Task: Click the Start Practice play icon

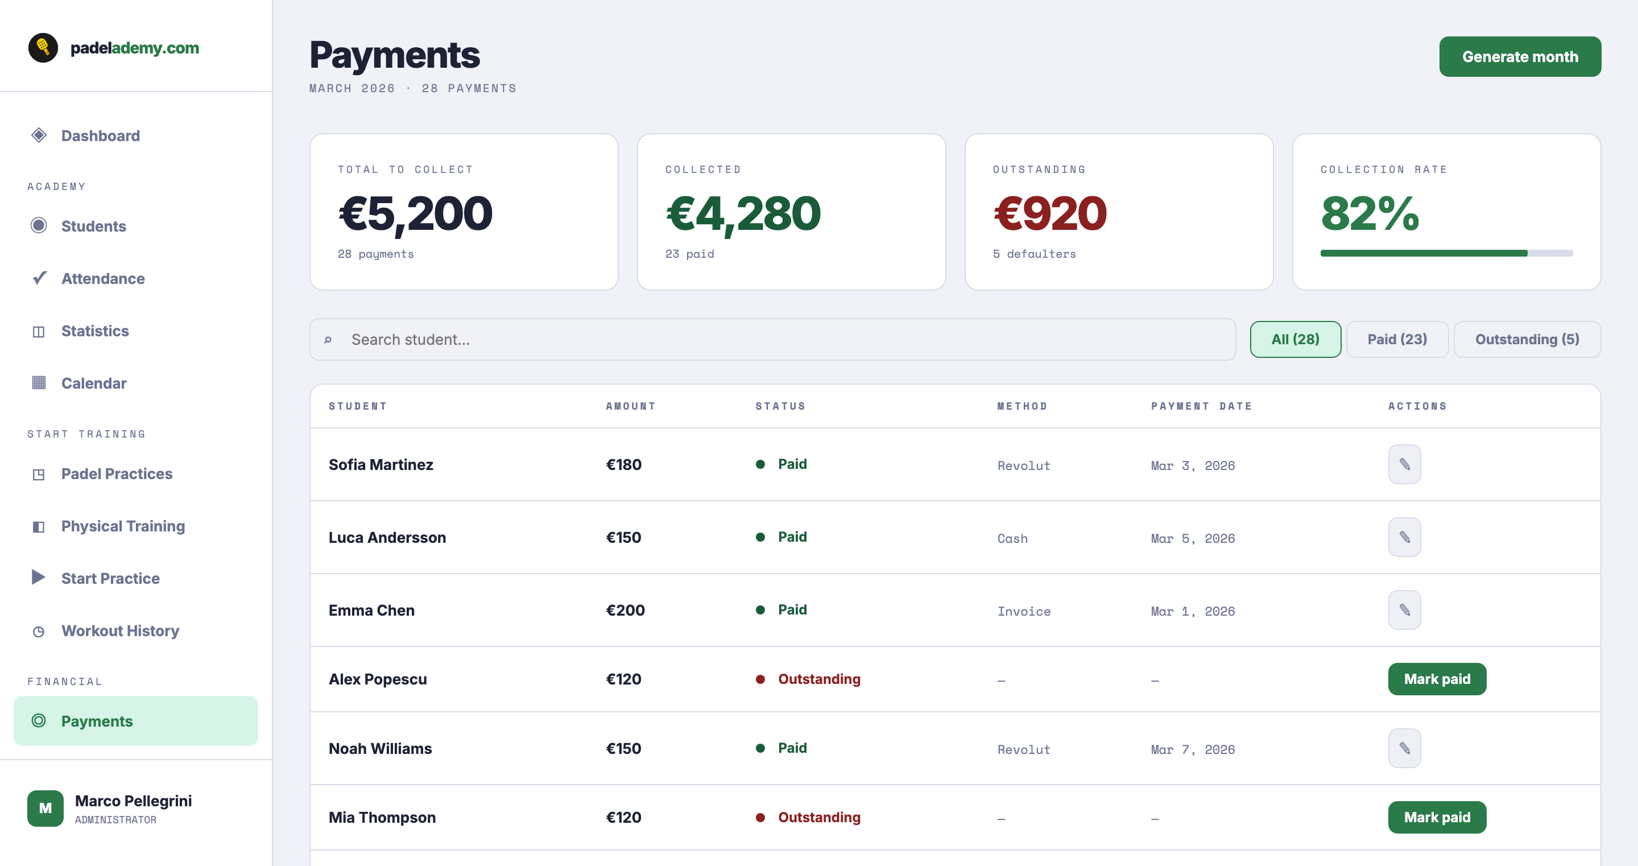Action: [39, 578]
